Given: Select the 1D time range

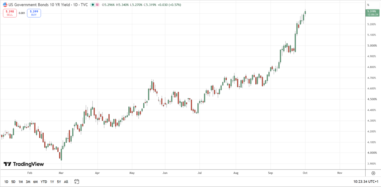Looking at the screenshot, I should pyautogui.click(x=6, y=182).
